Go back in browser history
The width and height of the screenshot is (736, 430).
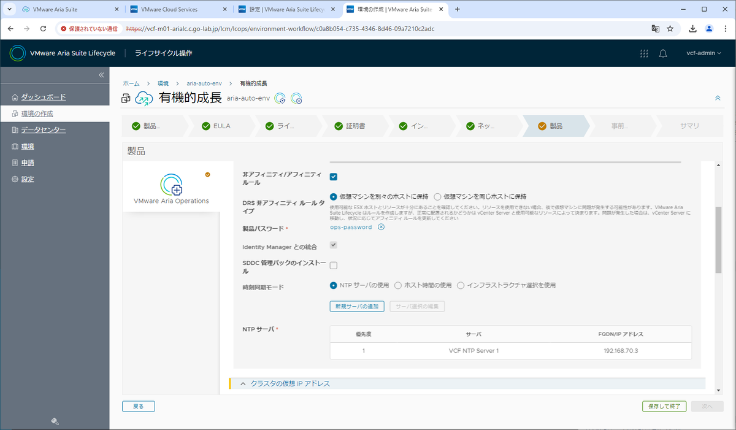coord(10,28)
